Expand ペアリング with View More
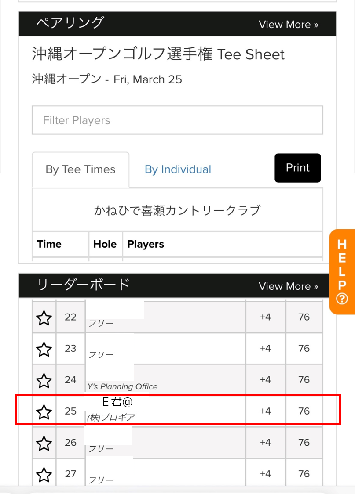 tap(289, 24)
